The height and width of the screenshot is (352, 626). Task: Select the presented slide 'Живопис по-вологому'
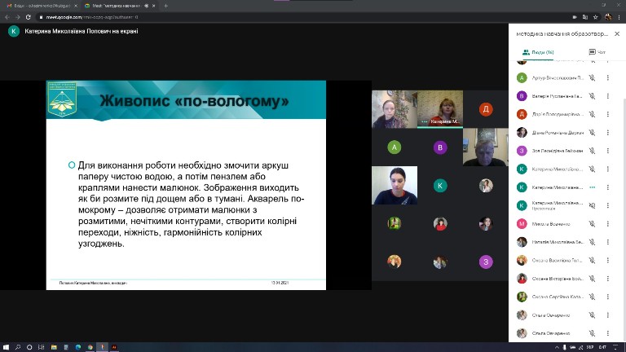tap(186, 184)
